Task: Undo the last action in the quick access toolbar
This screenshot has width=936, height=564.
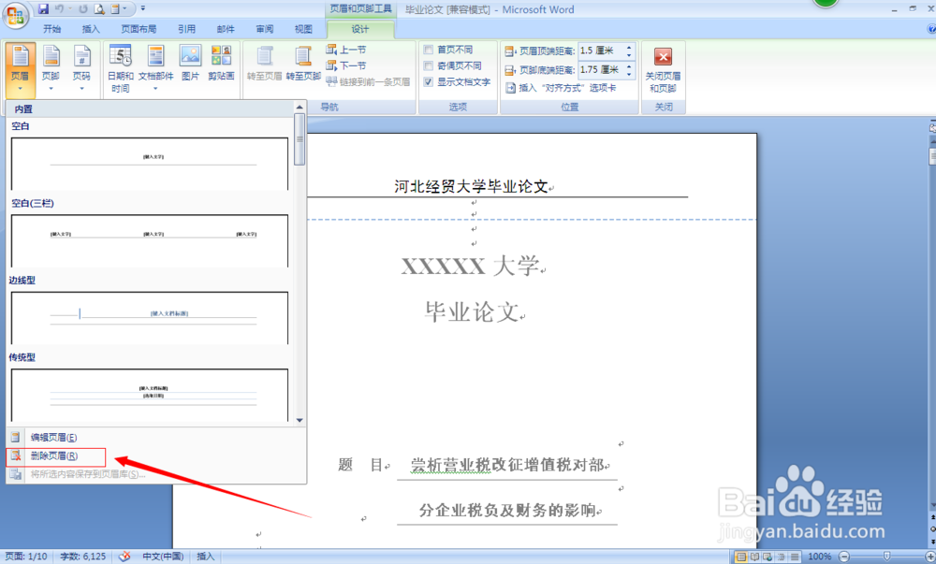Action: coord(59,9)
